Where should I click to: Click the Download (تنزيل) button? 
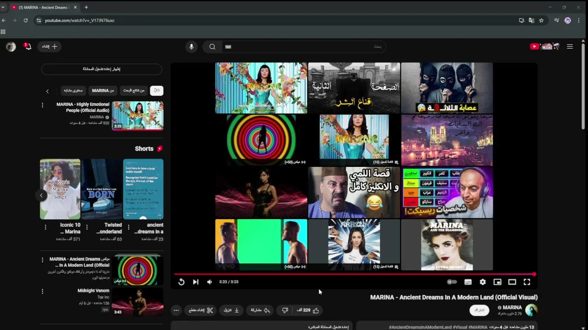(232, 310)
